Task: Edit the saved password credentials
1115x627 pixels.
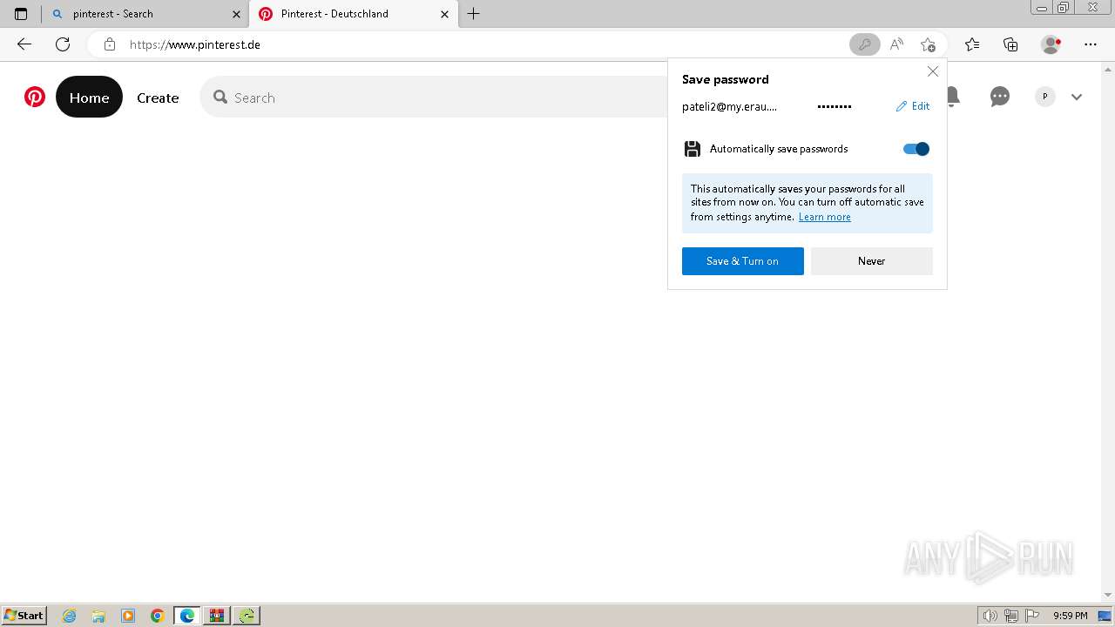Action: [913, 106]
